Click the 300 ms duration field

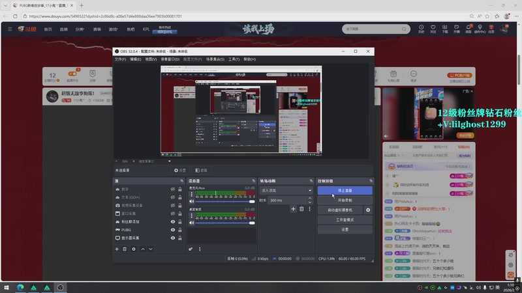click(287, 201)
